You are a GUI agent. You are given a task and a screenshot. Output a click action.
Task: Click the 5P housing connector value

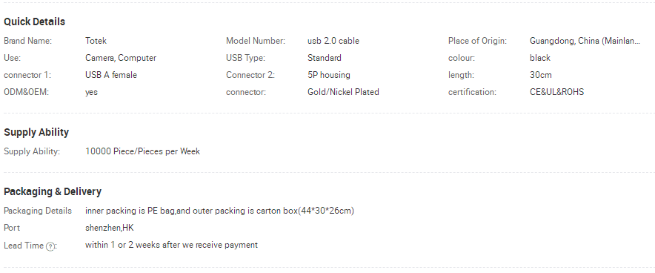tap(329, 75)
